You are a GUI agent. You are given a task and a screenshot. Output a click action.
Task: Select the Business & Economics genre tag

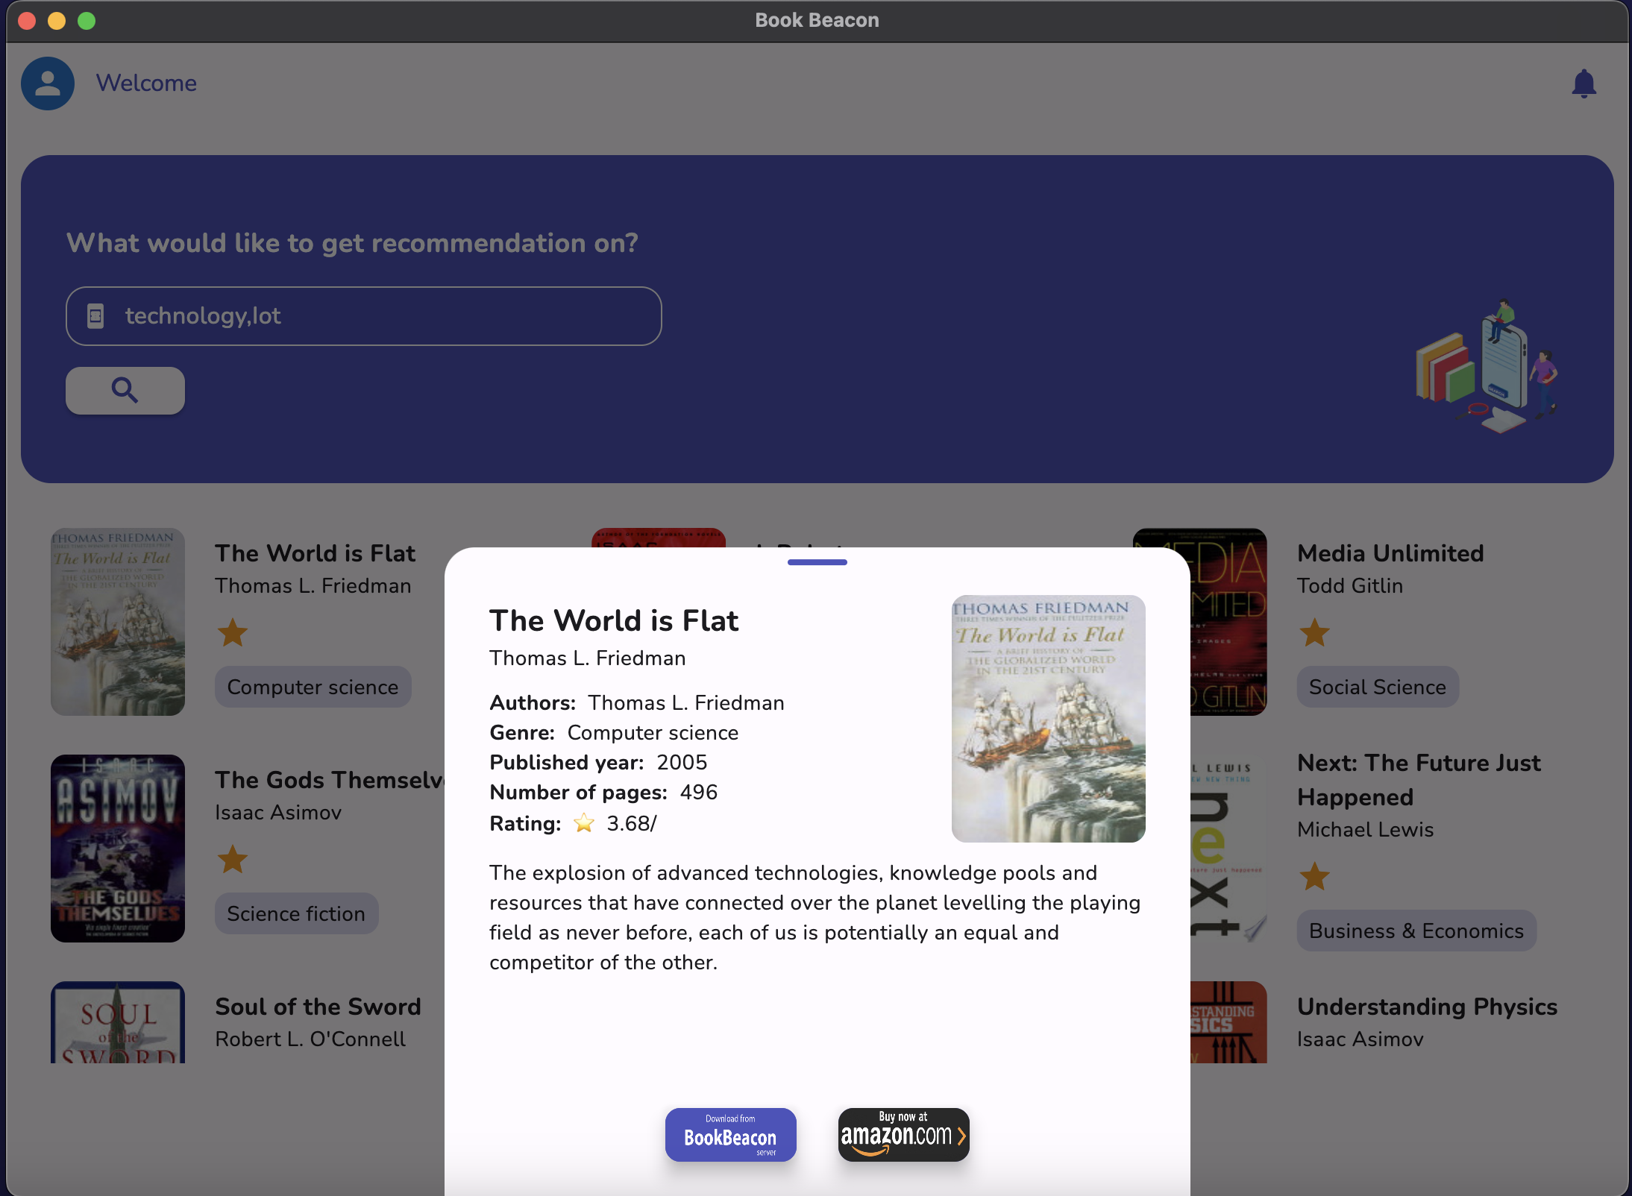click(1416, 930)
